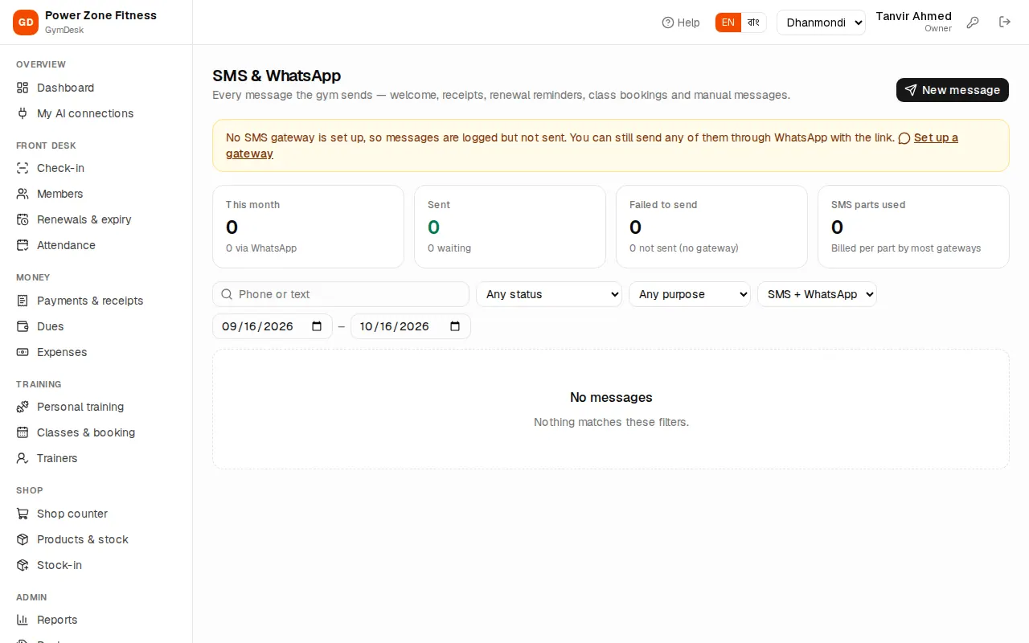Click the Power Zone Fitness gym name
Viewport: 1029px width, 643px height.
pyautogui.click(x=101, y=15)
